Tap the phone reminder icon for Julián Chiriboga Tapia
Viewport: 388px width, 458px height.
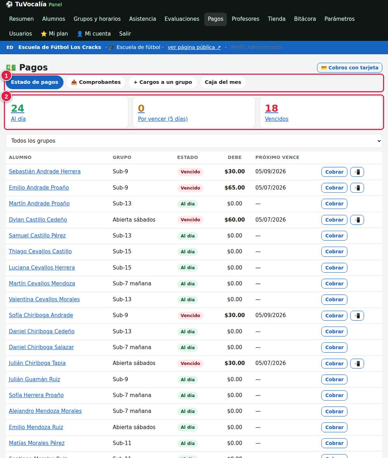coord(357,363)
